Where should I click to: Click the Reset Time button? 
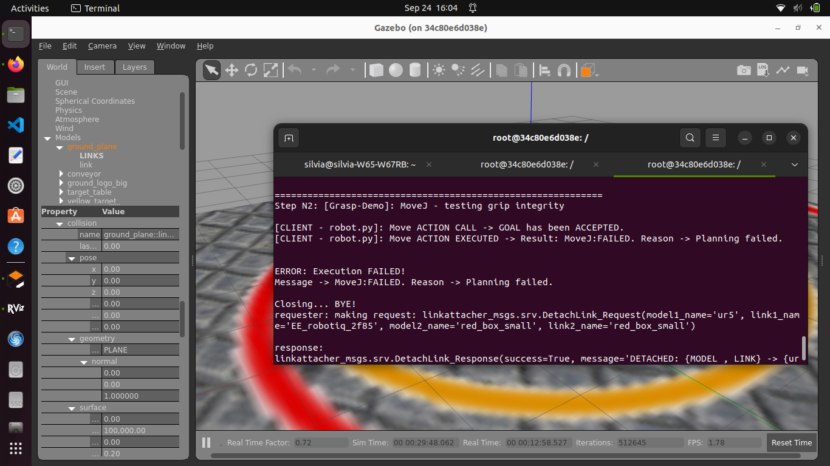(x=791, y=443)
